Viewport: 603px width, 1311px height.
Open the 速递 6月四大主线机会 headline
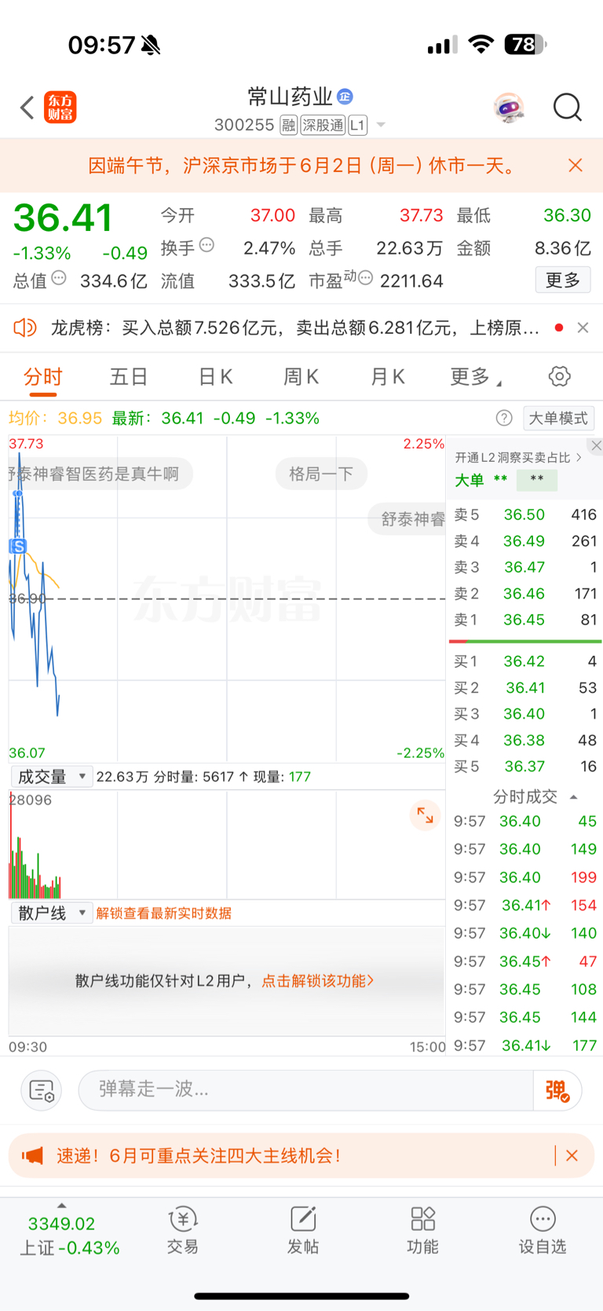pyautogui.click(x=199, y=1155)
